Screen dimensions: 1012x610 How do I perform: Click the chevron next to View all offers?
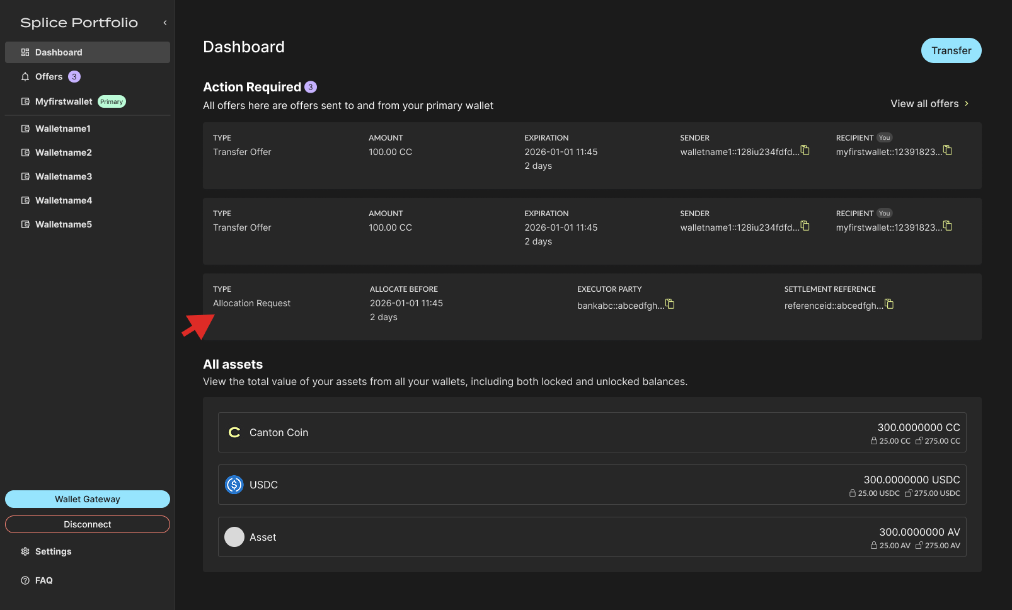click(x=967, y=103)
